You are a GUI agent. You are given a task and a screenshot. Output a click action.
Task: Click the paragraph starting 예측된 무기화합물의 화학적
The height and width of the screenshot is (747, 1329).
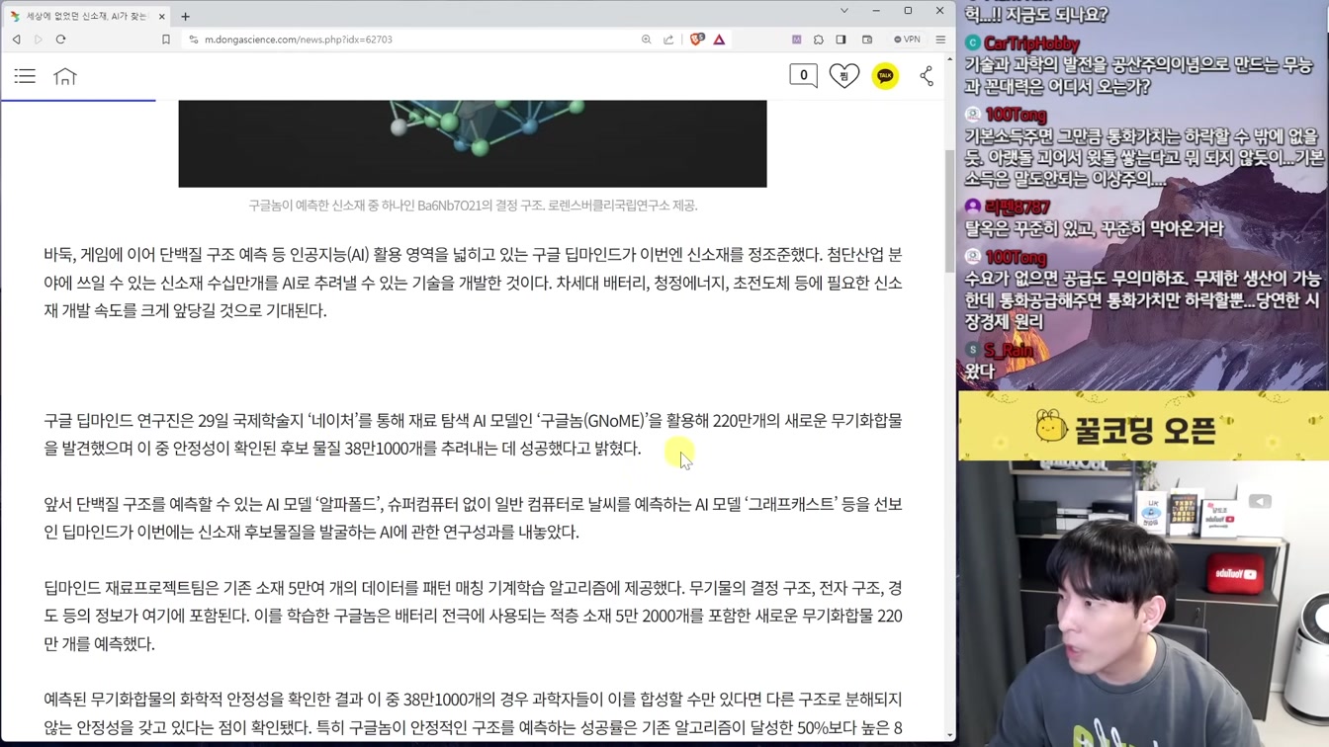tap(473, 713)
